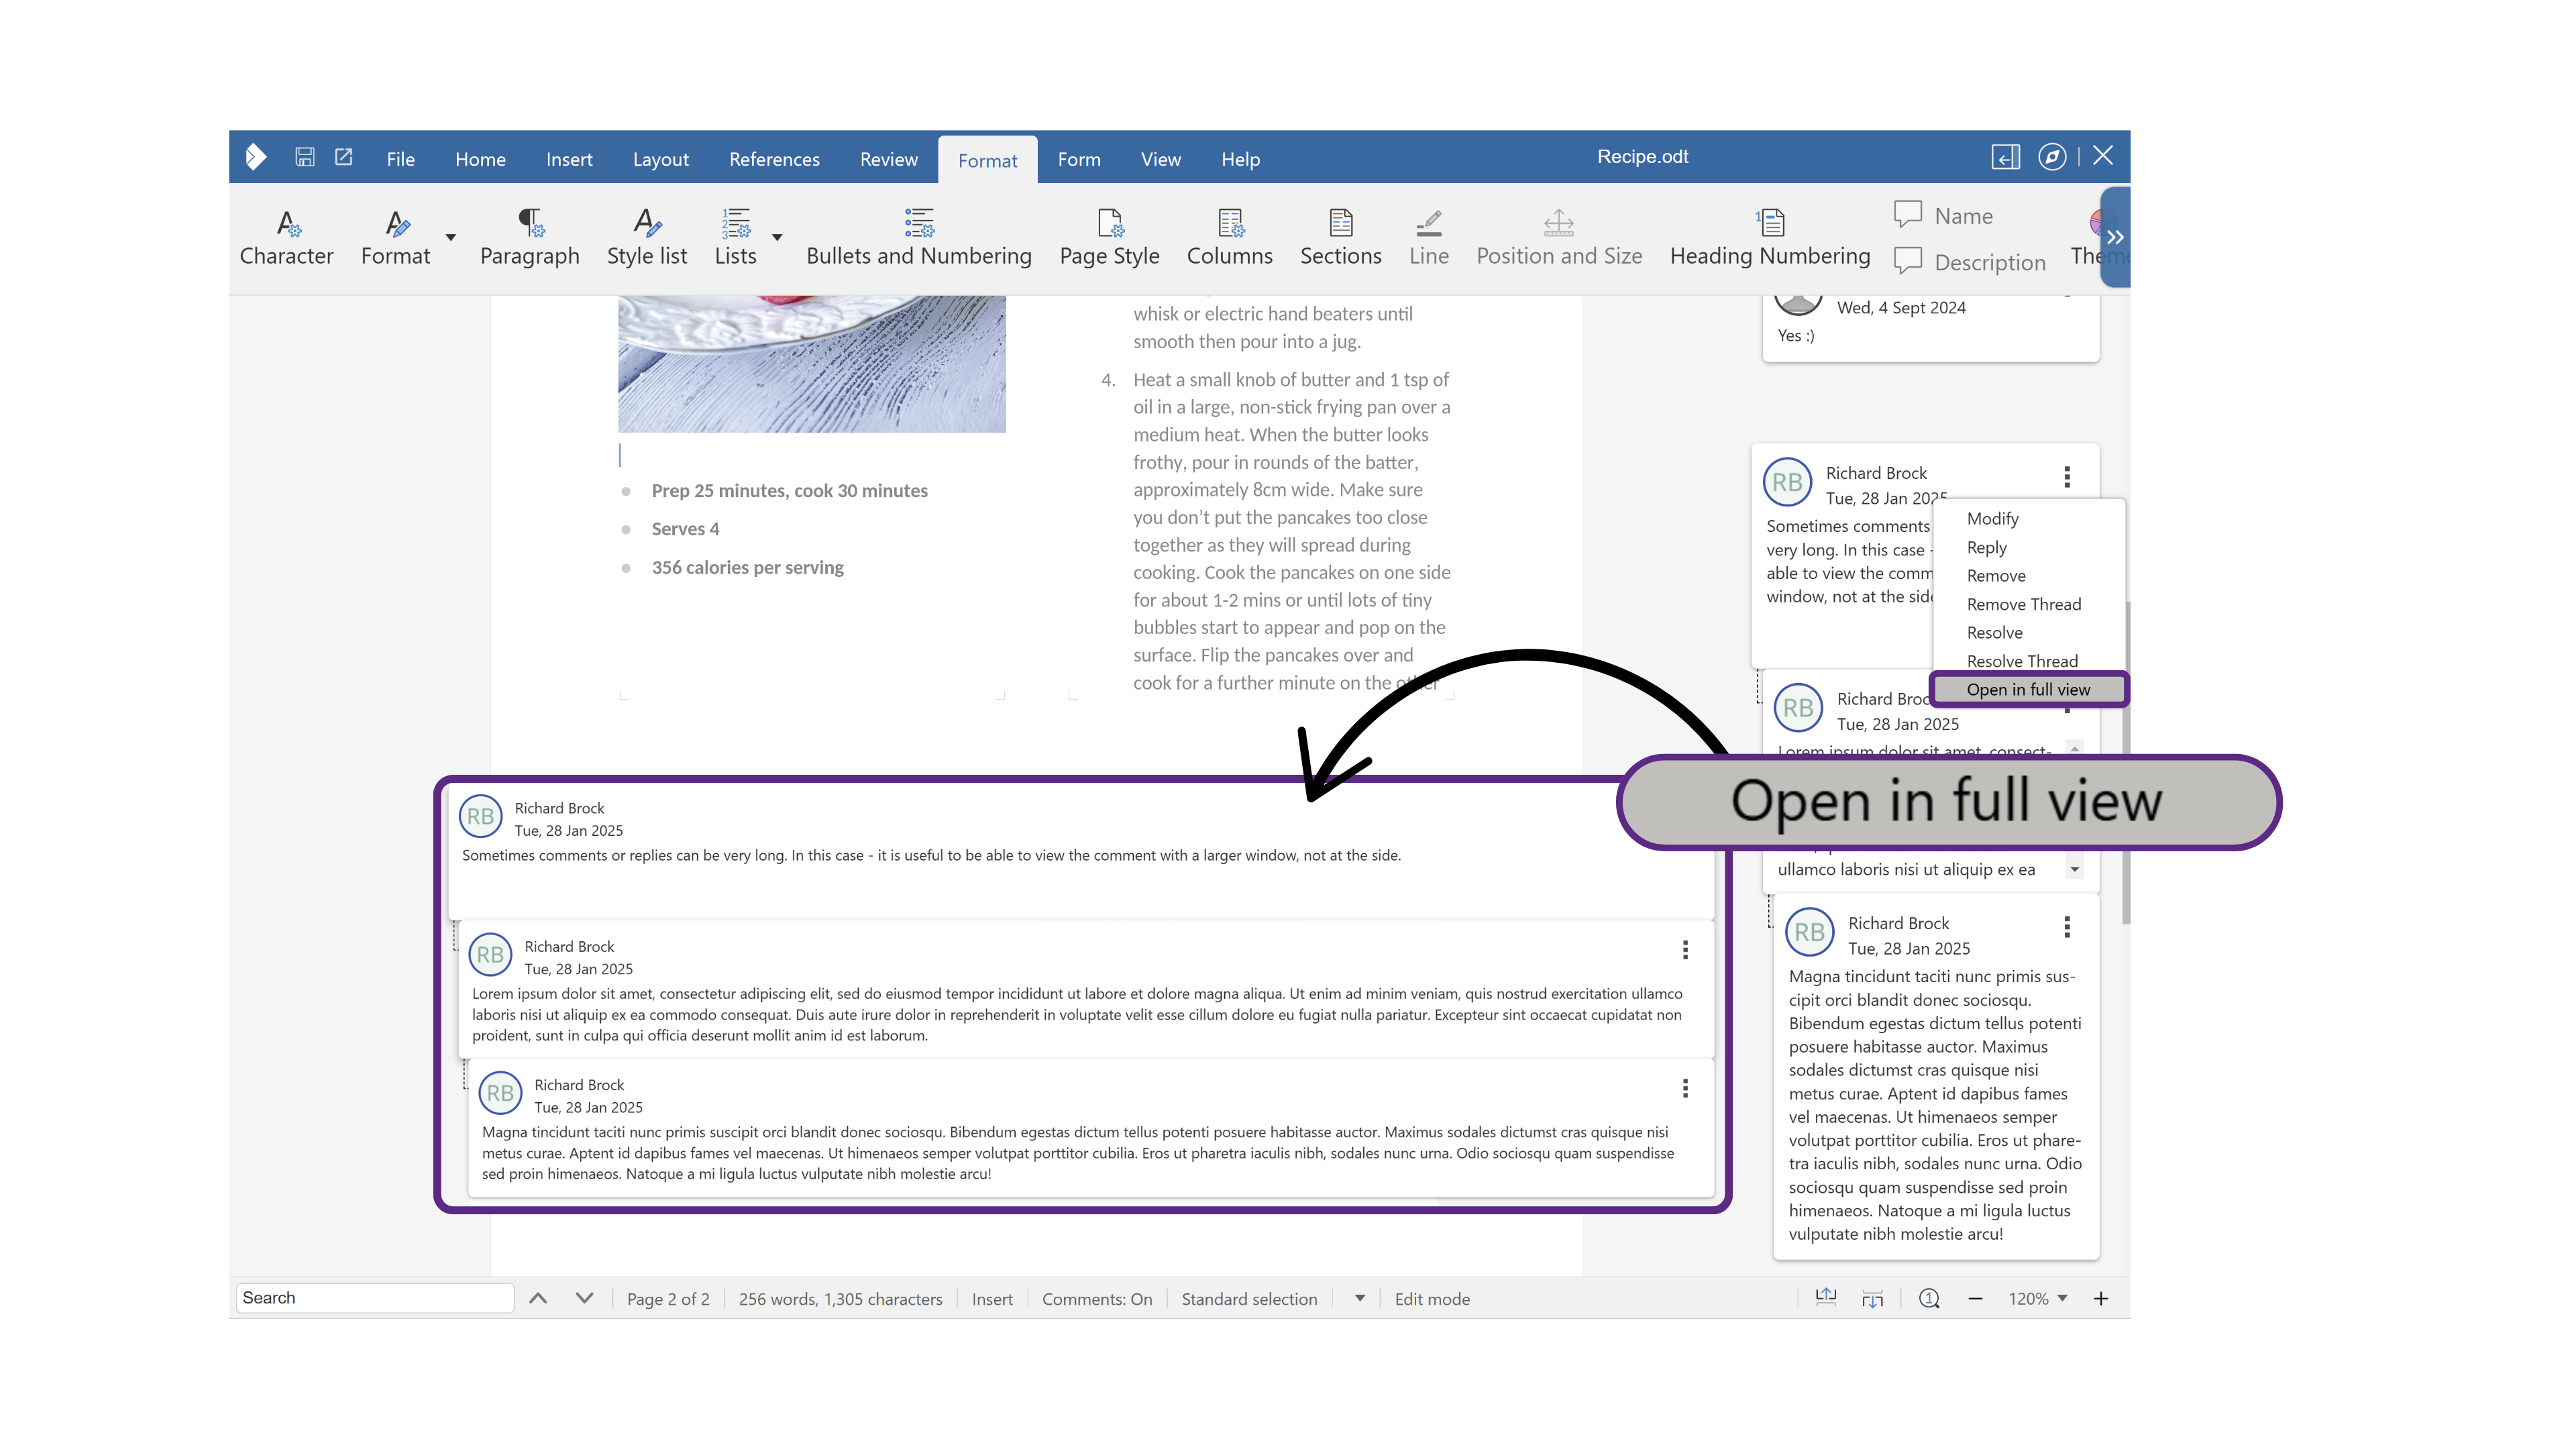2576x1449 pixels.
Task: Open Bullets and Numbering dialog
Action: tap(919, 238)
